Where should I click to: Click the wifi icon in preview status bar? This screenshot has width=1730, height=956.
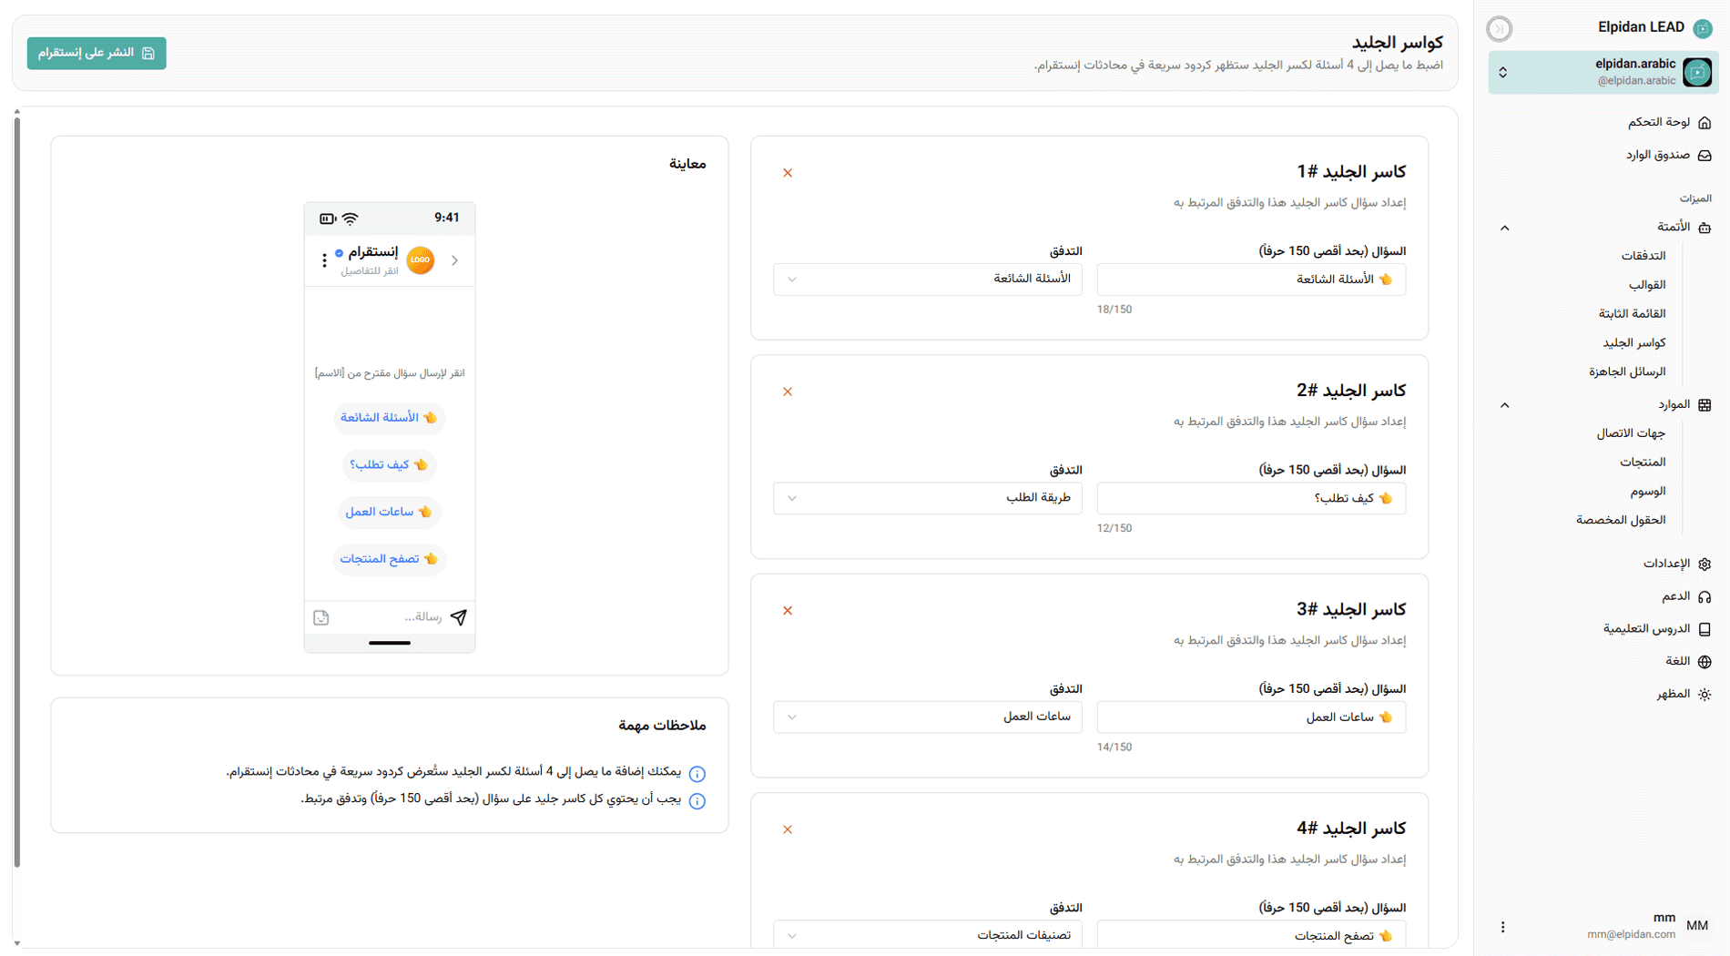point(350,219)
